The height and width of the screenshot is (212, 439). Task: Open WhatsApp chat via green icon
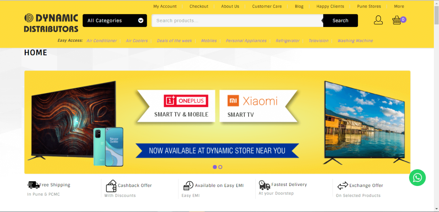point(417,178)
